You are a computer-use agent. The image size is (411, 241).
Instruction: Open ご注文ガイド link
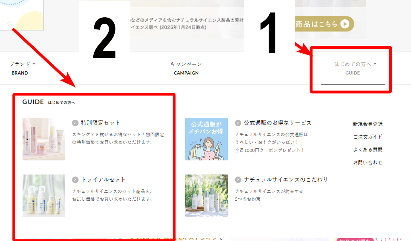point(368,137)
